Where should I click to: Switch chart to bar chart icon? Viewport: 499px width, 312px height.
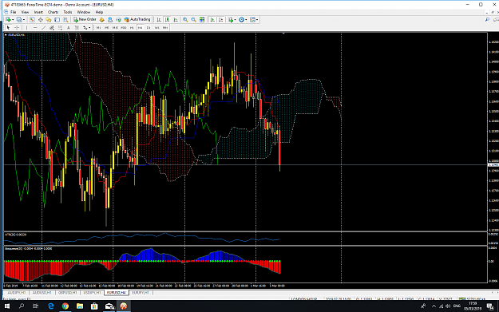pyautogui.click(x=159, y=20)
